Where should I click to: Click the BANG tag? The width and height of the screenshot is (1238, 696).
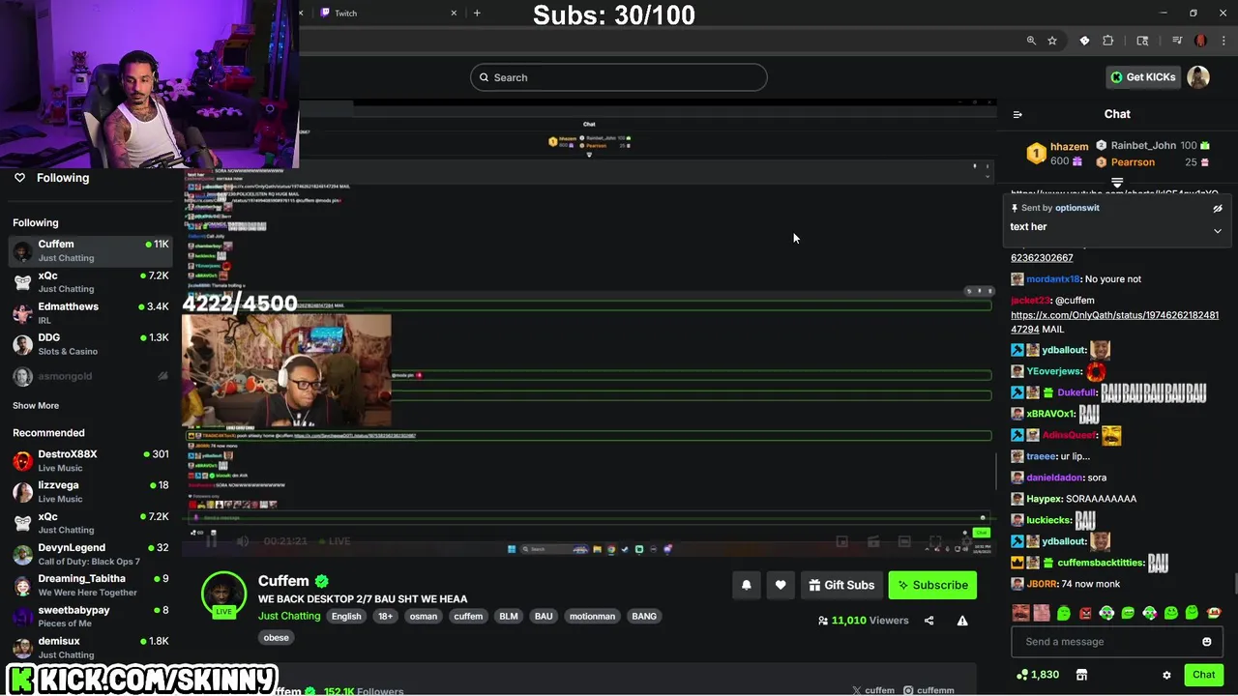click(643, 616)
